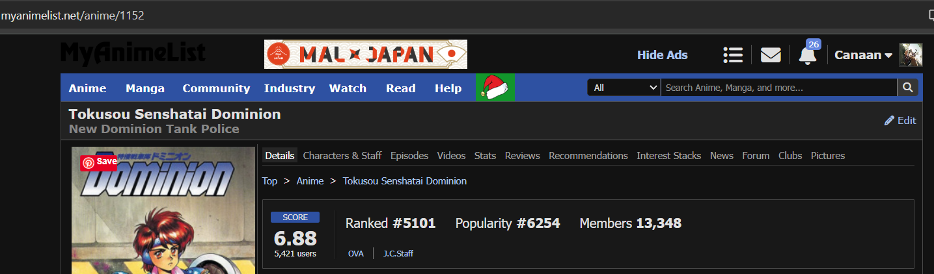Switch to the Episodes tab
This screenshot has width=934, height=274.
409,156
